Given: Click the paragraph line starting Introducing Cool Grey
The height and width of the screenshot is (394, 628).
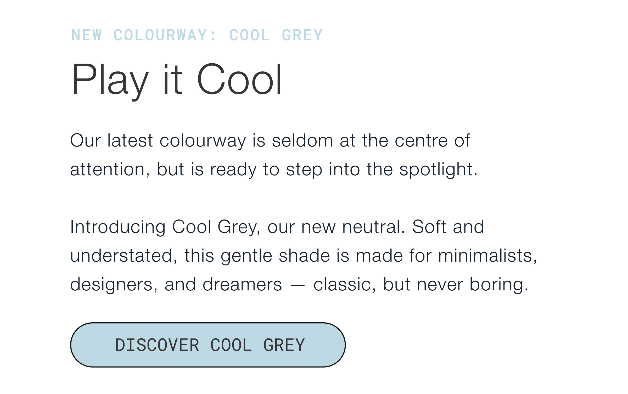Looking at the screenshot, I should 277,227.
